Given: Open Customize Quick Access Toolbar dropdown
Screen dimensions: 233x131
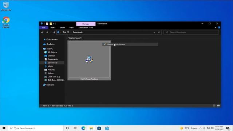Looking at the screenshot, I should (54, 24).
